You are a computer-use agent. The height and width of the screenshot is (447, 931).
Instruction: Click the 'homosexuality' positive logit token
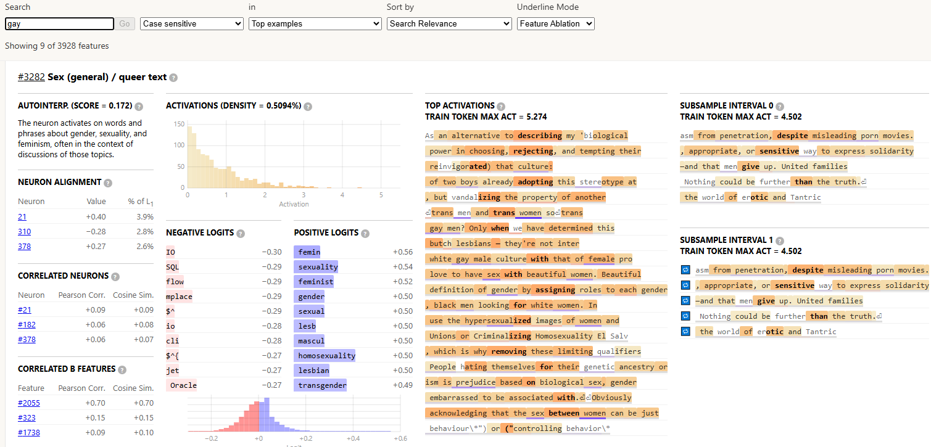click(325, 356)
